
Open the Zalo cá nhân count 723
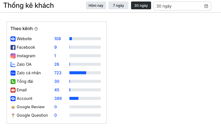(58, 73)
